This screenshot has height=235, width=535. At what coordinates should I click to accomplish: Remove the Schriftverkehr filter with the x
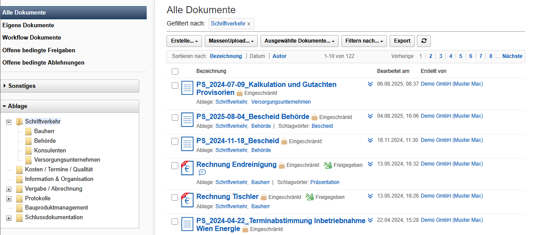(249, 24)
